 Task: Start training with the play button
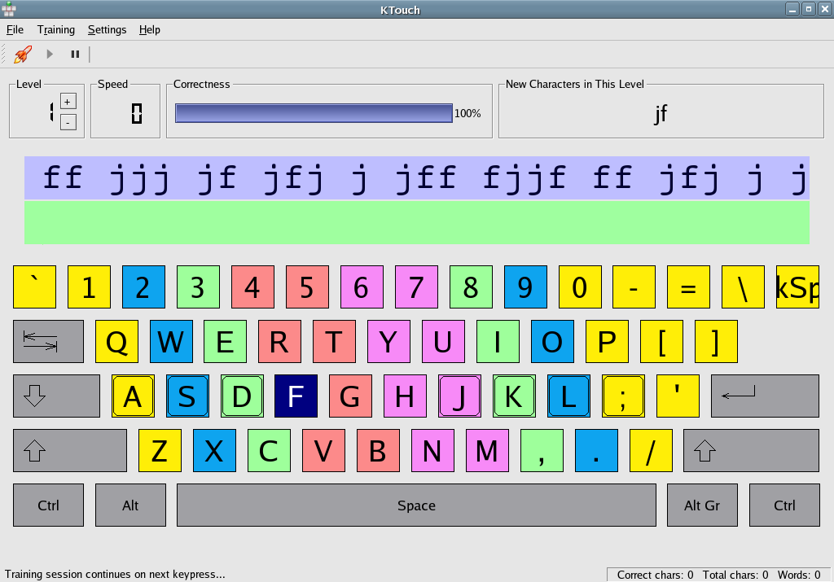pos(50,55)
